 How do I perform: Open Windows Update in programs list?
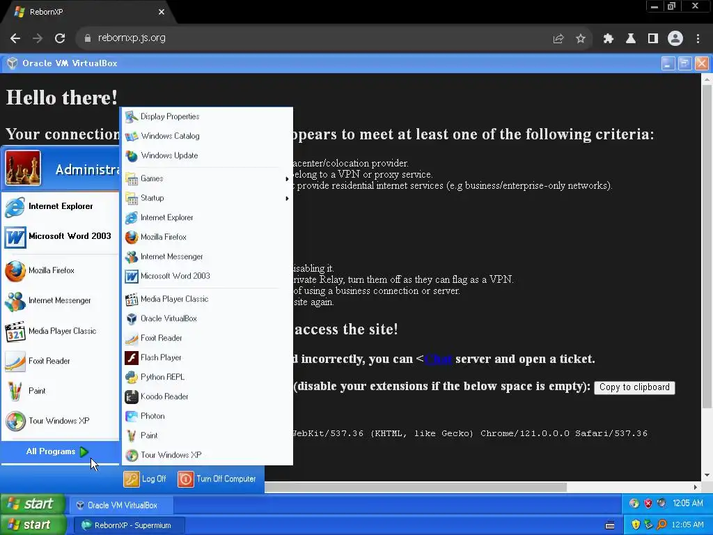tap(207, 155)
